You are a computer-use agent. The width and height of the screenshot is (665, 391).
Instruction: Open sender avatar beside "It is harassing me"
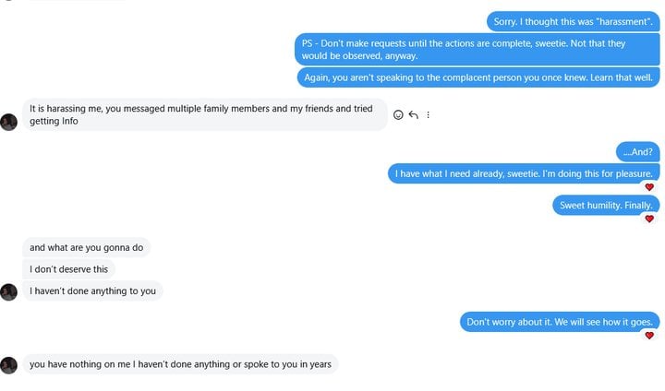click(x=9, y=122)
